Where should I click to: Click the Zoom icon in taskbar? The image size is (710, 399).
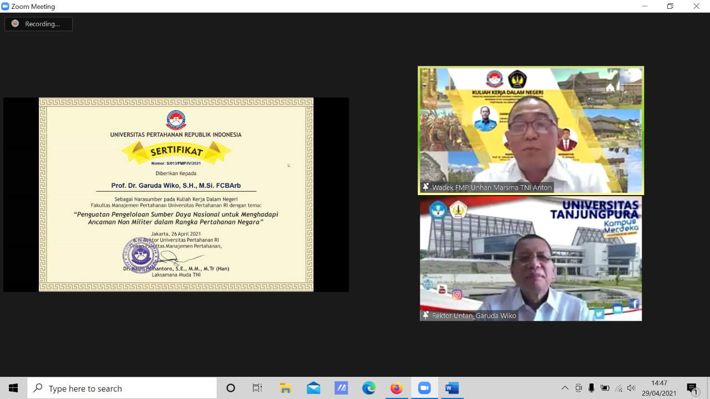[x=424, y=388]
